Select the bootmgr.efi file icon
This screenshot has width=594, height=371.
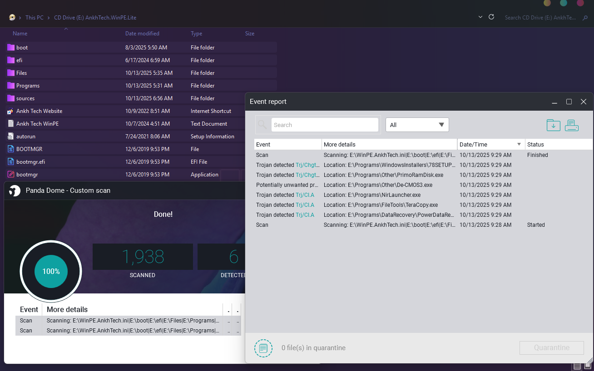11,161
